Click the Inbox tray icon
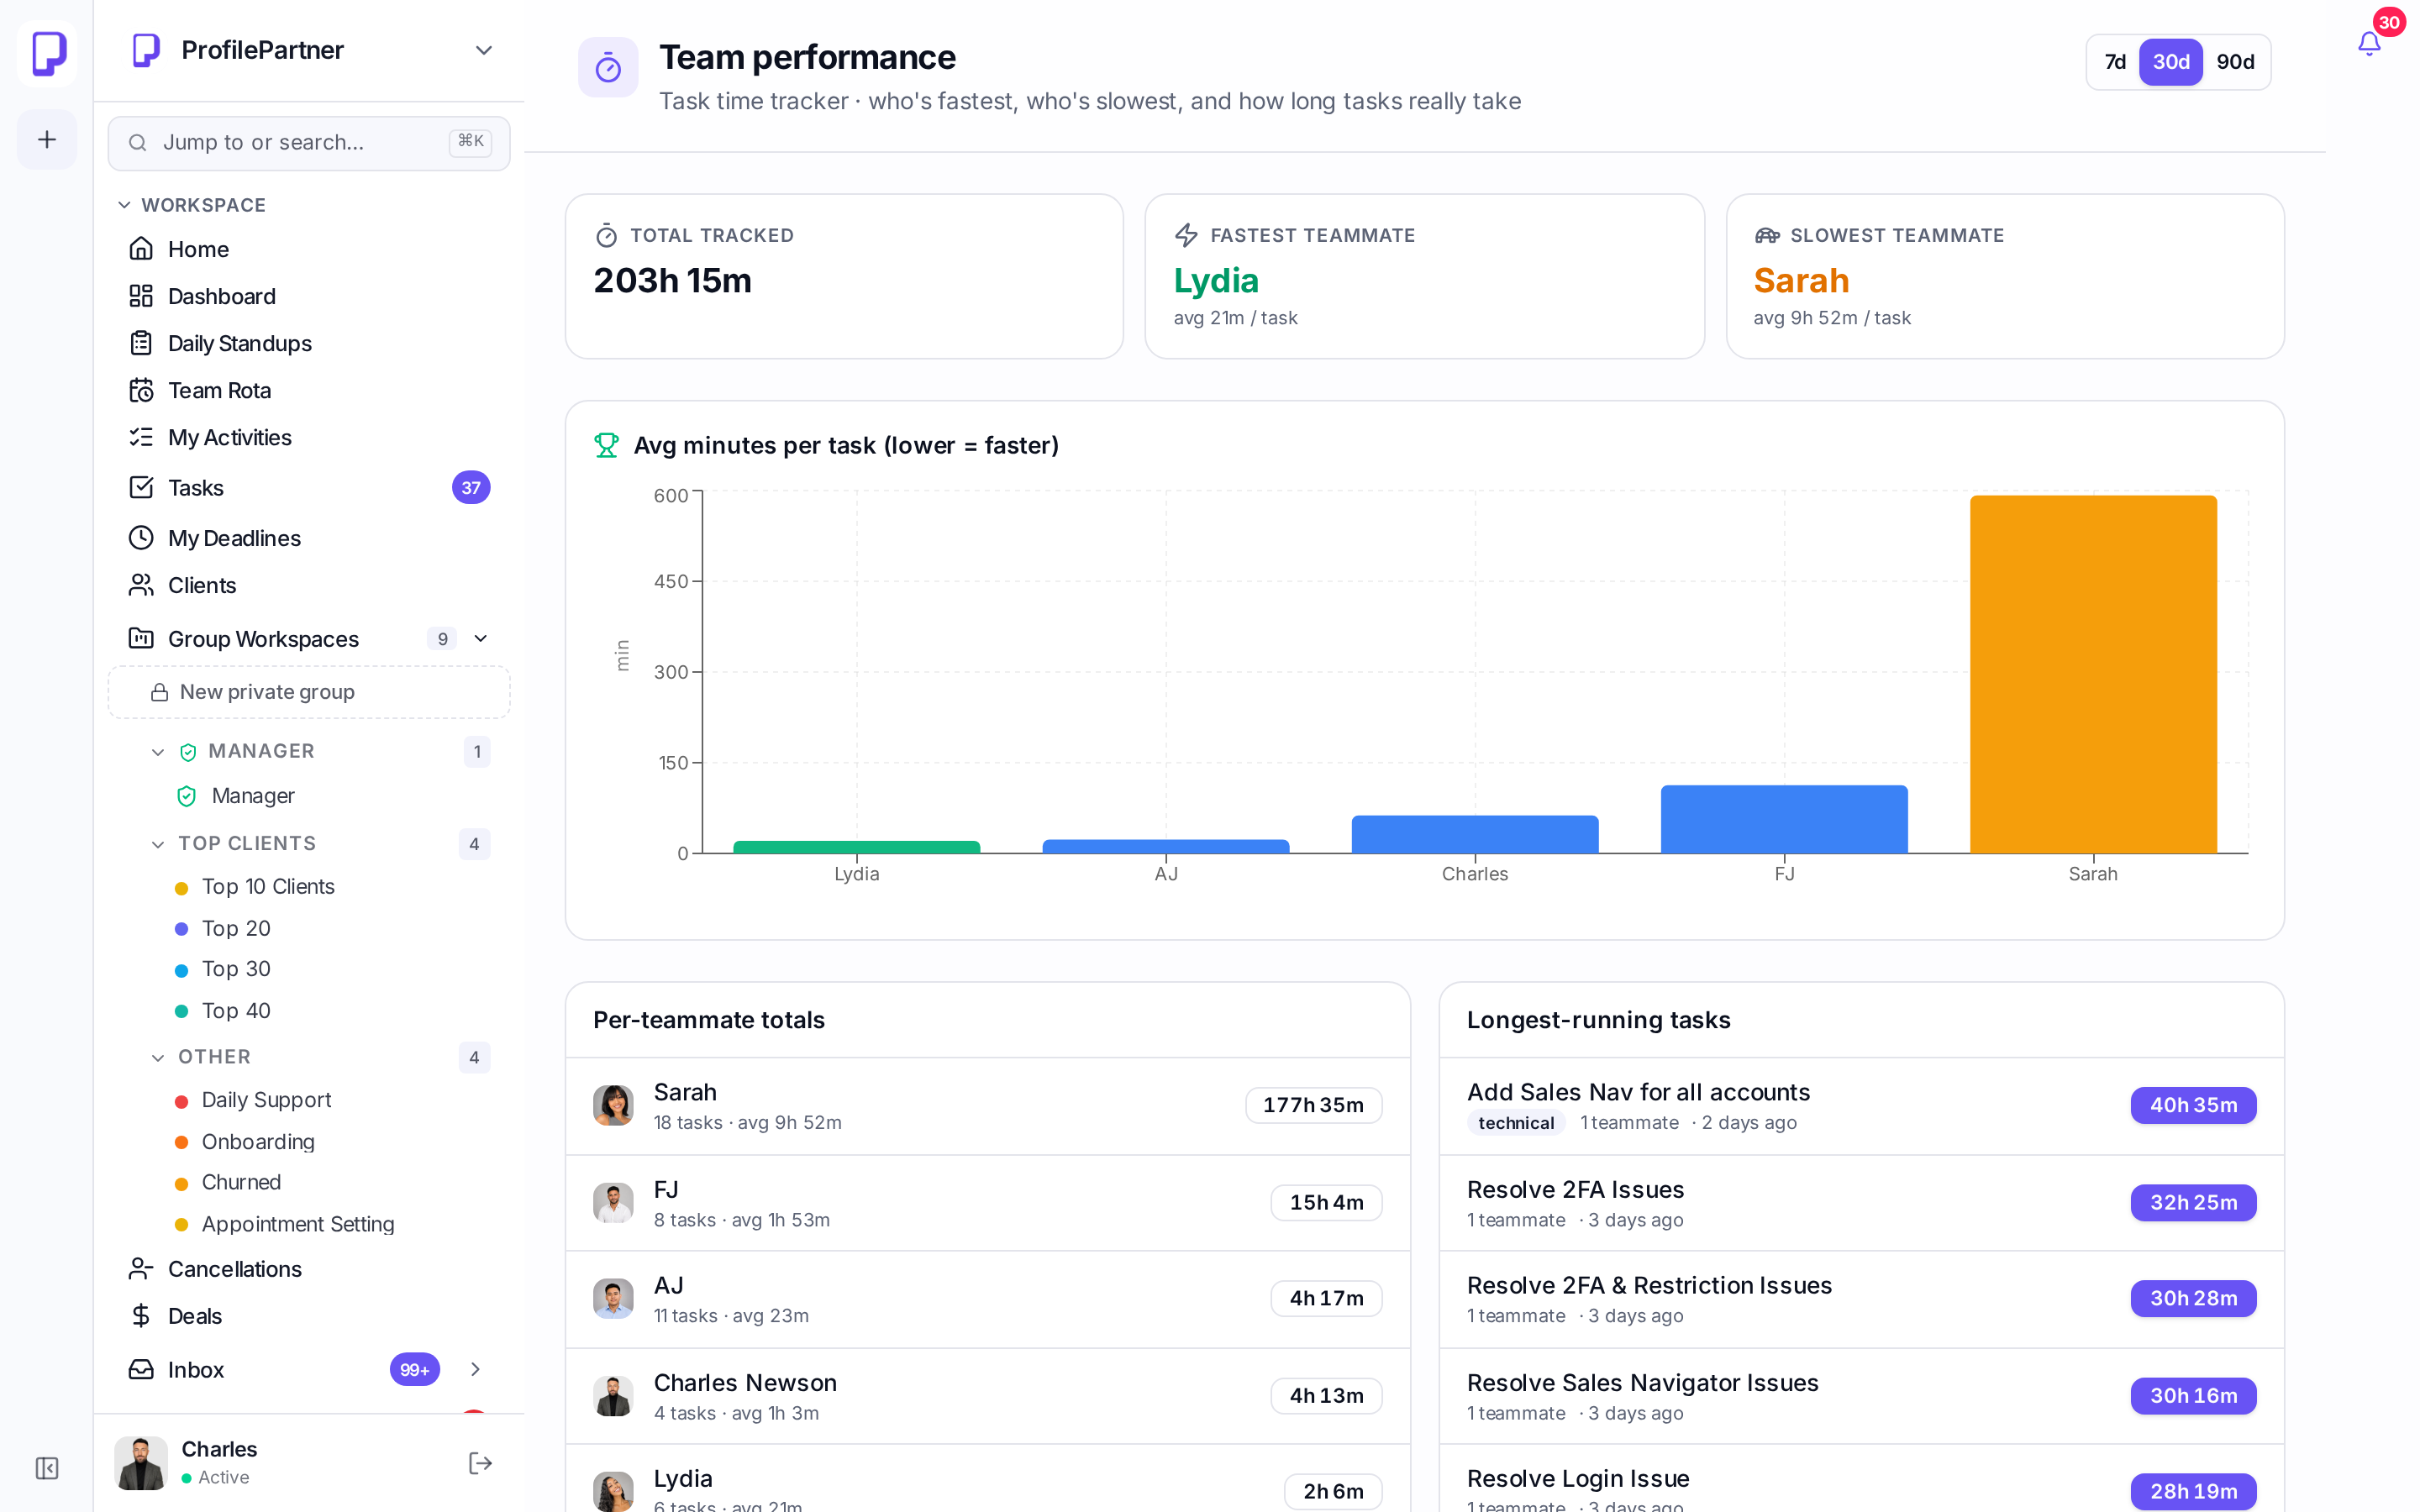This screenshot has height=1512, width=2420. tap(141, 1369)
